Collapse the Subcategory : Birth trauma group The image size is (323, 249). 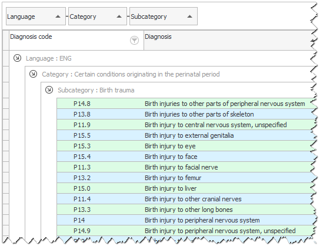pos(49,90)
